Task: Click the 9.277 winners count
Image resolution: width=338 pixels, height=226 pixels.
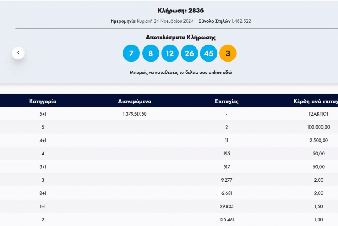Action: (227, 180)
